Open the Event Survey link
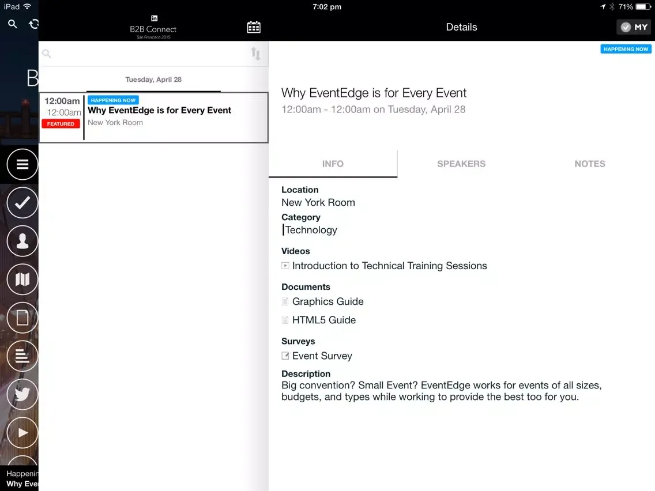The height and width of the screenshot is (491, 655). click(x=322, y=356)
